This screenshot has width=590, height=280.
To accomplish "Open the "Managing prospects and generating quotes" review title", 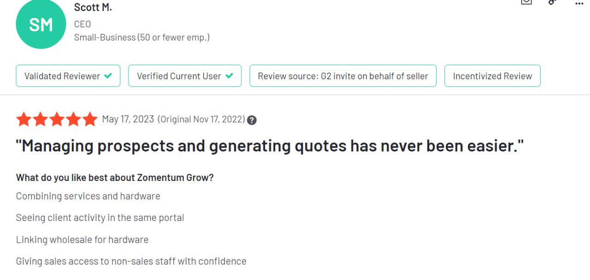I will pos(270,146).
